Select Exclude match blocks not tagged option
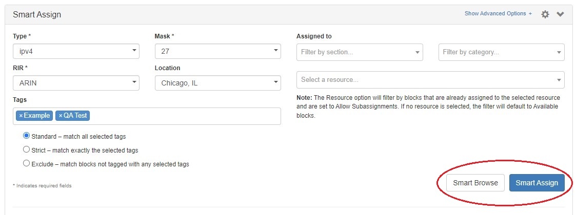Screen dimensions: 576x215 click(x=27, y=164)
